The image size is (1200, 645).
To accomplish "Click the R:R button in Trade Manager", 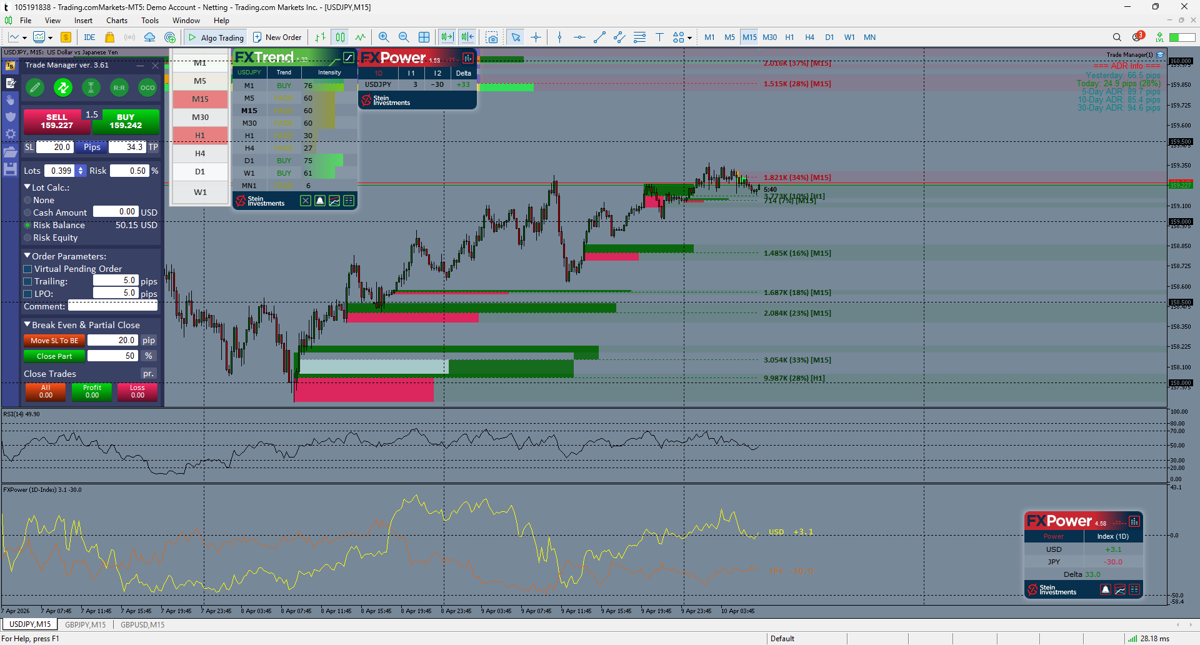I will click(x=119, y=88).
